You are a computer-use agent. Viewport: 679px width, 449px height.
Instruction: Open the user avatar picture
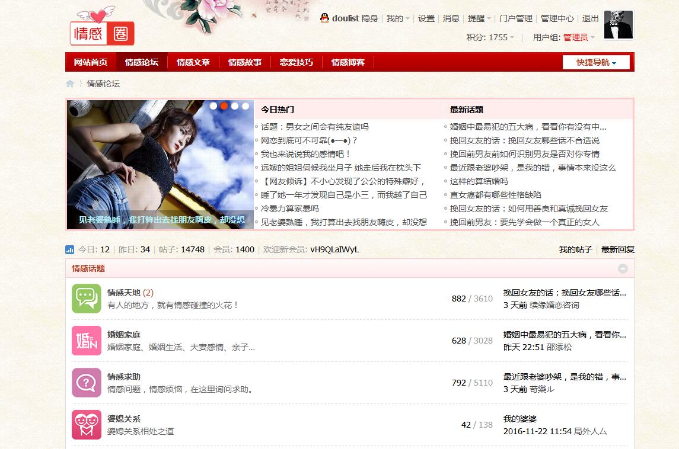coord(619,25)
